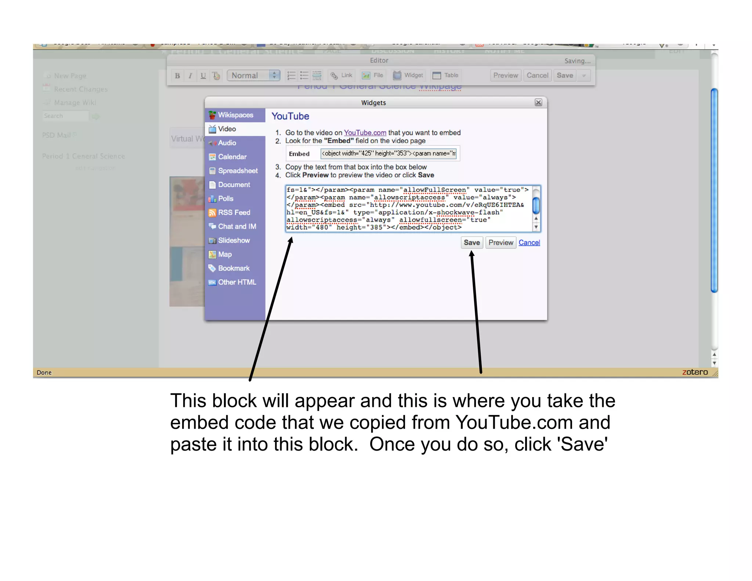Image resolution: width=752 pixels, height=581 pixels.
Task: Click the Bookmark tag icon
Action: tap(212, 268)
